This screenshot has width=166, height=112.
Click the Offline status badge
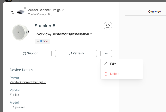click(42, 41)
